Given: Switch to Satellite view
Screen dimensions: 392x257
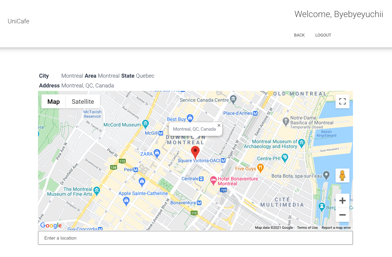Looking at the screenshot, I should [83, 101].
